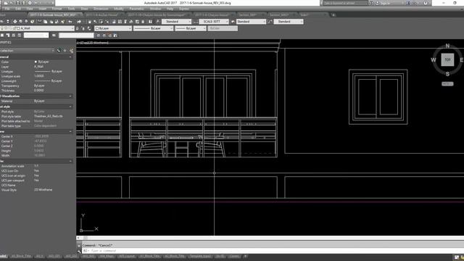
Task: Open the File menu
Action: (x=7, y=9)
